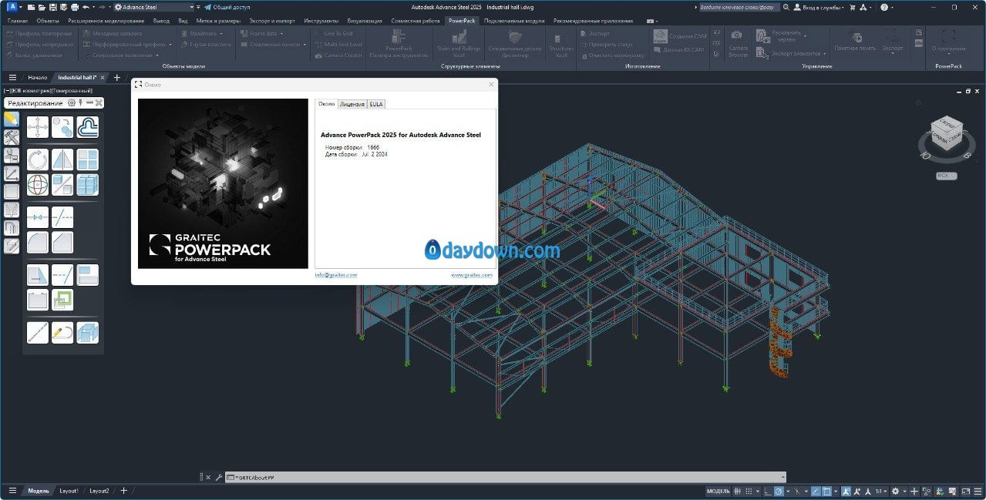Image resolution: width=986 pixels, height=500 pixels.
Task: Click the Save icon in quick access toolbar
Action: (x=53, y=7)
